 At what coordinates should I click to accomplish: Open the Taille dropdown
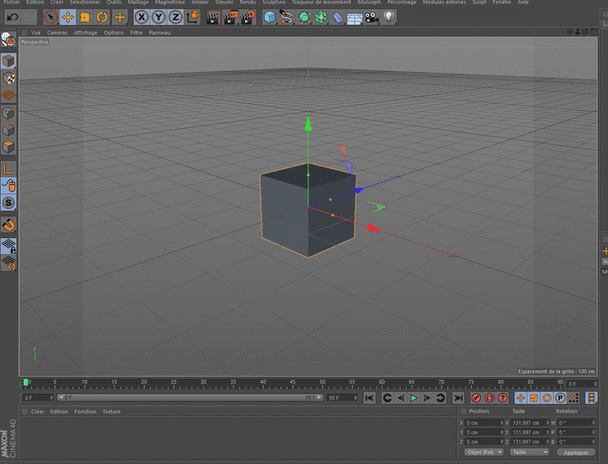pos(530,452)
